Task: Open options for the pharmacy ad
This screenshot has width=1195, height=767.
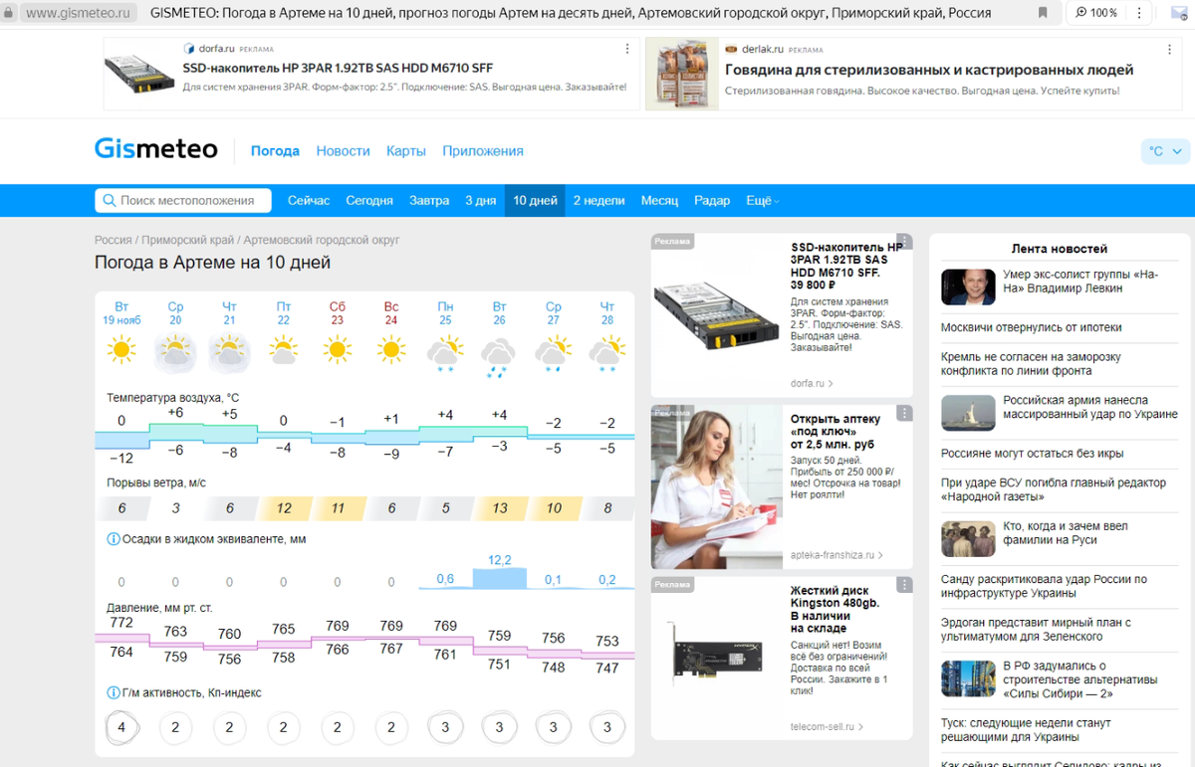Action: click(x=903, y=413)
